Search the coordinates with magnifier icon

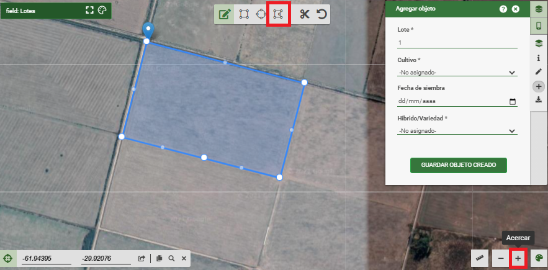tap(171, 258)
